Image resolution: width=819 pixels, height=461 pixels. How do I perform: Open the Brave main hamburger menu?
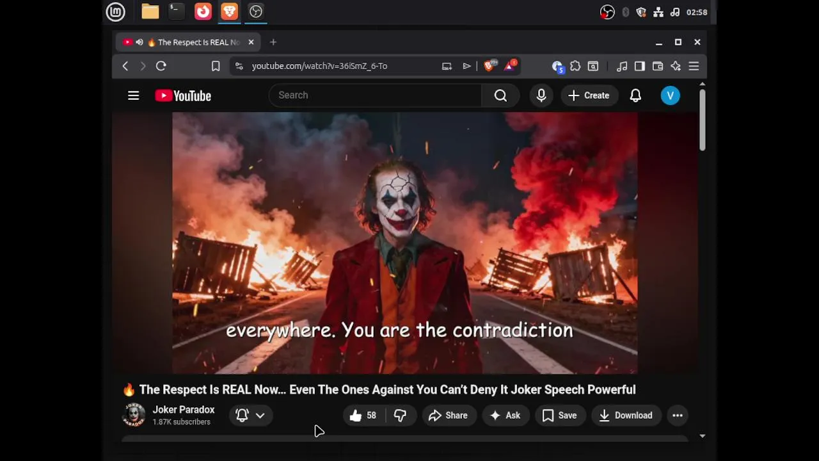click(x=694, y=66)
